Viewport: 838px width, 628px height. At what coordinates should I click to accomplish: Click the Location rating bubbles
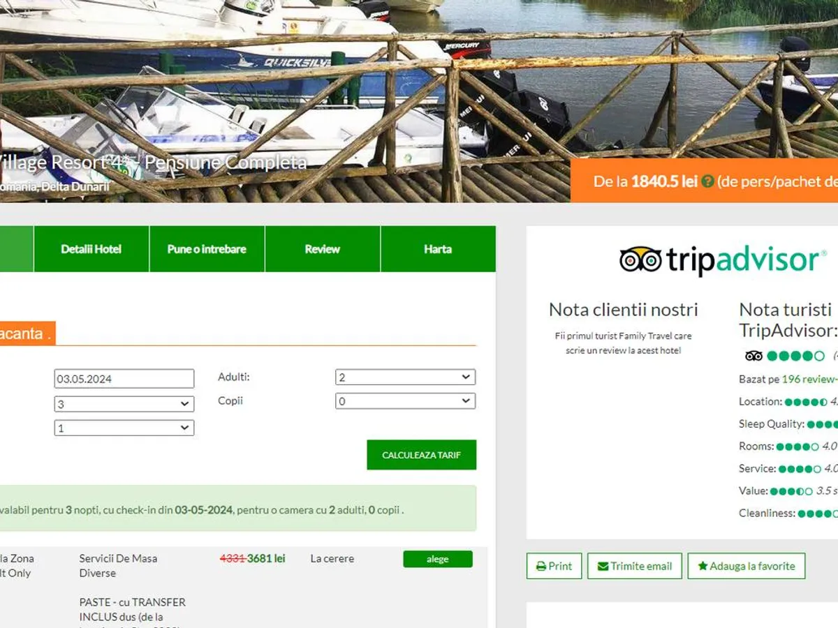click(x=806, y=402)
